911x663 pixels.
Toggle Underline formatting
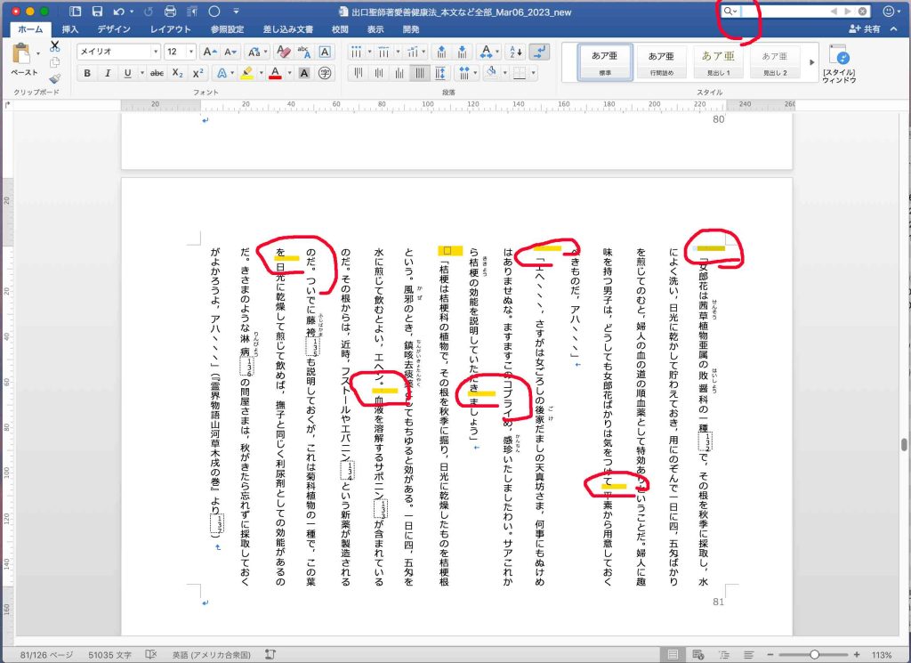(x=127, y=73)
